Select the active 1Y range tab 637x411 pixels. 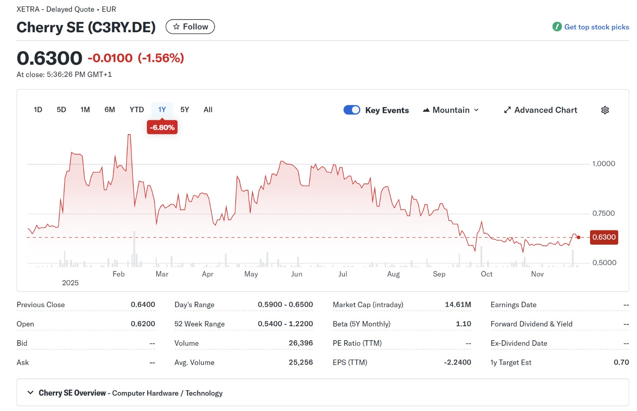162,110
